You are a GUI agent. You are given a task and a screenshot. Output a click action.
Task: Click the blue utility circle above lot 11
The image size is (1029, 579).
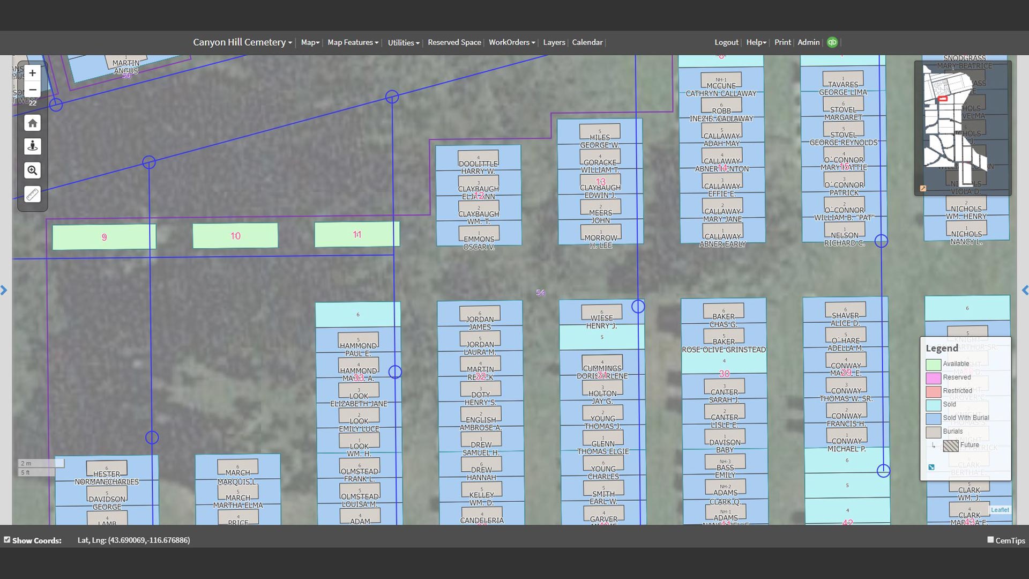coord(392,97)
